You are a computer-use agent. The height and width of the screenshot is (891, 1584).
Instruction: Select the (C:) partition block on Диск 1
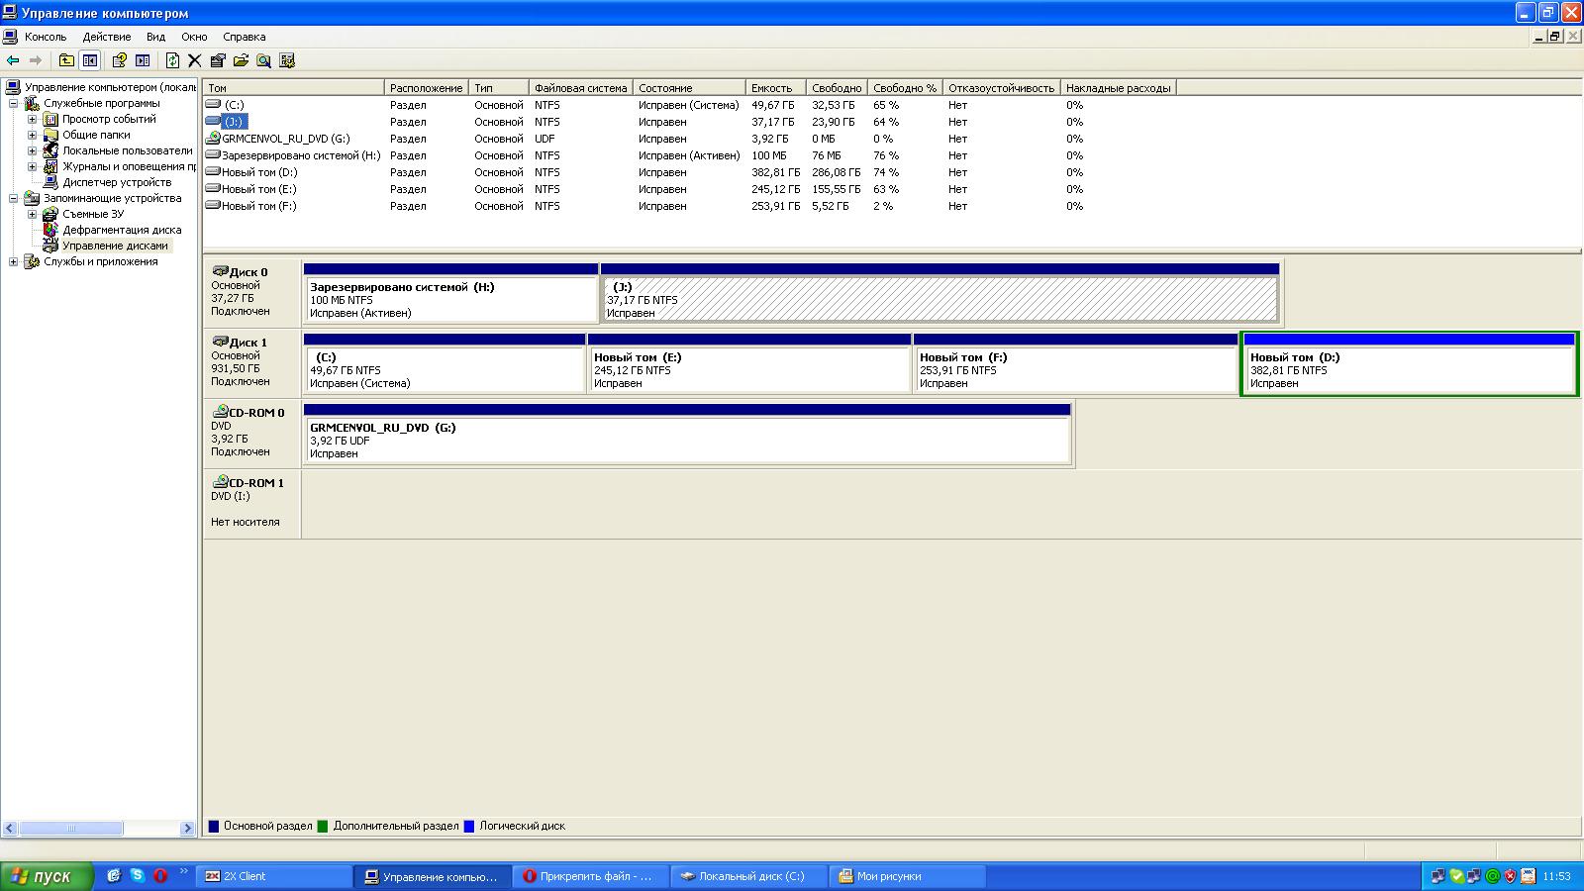coord(445,363)
